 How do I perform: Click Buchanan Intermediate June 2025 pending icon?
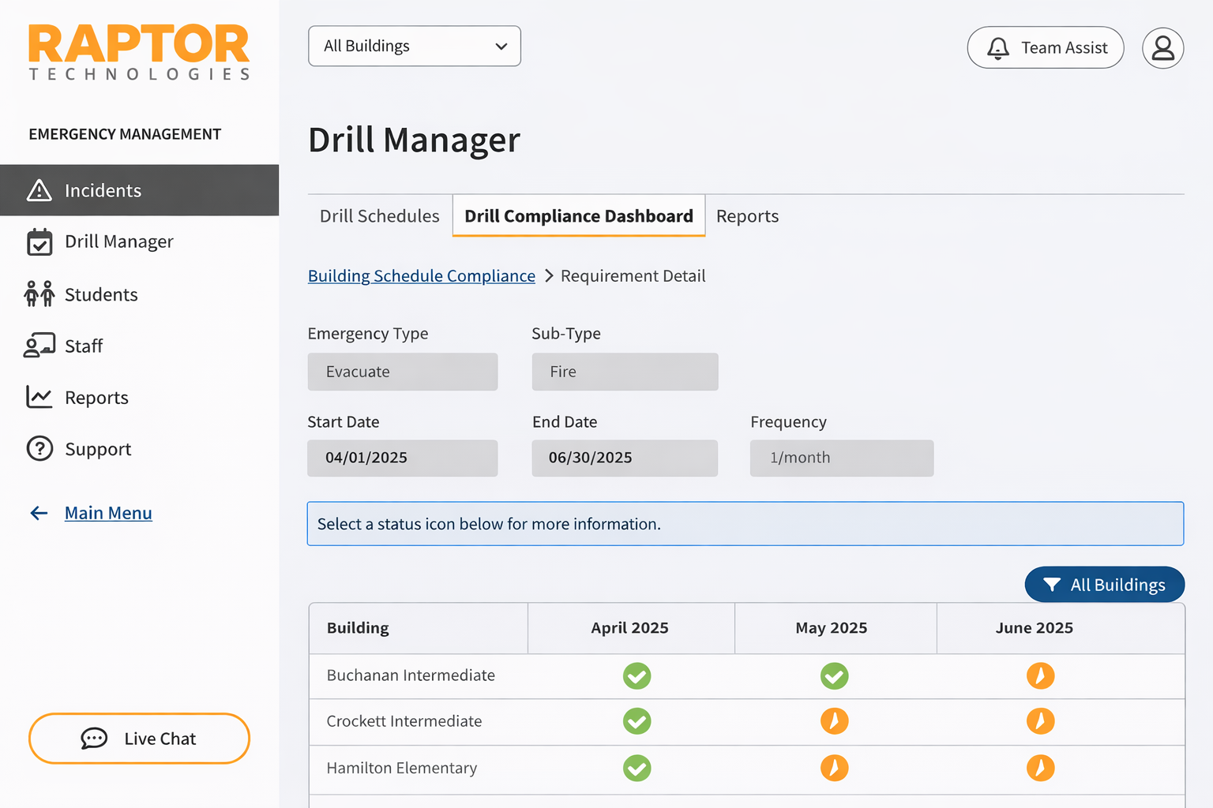(x=1040, y=676)
